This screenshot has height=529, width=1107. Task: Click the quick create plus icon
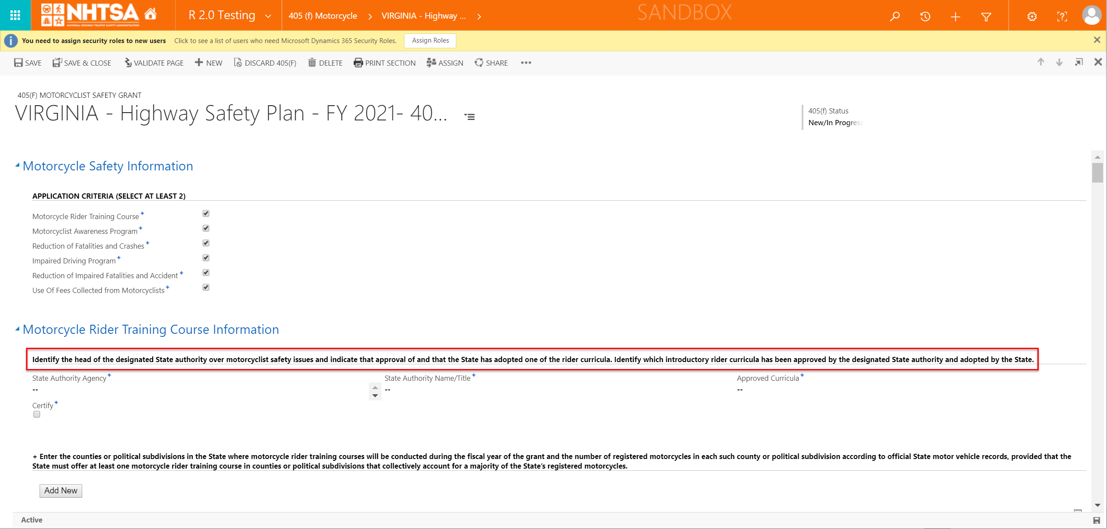[955, 17]
